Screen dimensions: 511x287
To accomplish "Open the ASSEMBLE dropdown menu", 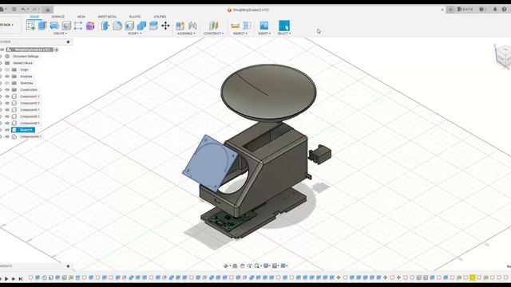I will [186, 33].
